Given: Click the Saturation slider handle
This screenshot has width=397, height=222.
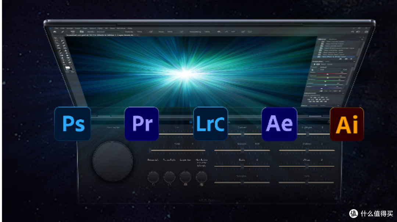Looking at the screenshot, I should (242, 182).
